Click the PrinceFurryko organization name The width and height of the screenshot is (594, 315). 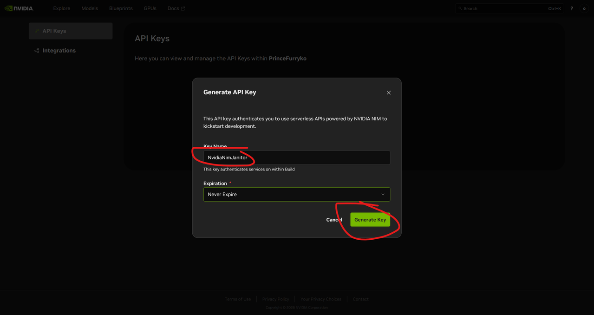click(x=287, y=59)
